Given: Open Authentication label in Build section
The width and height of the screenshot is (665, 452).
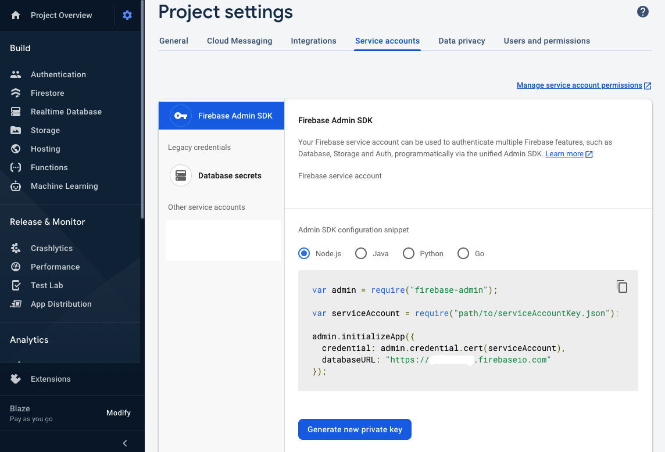Looking at the screenshot, I should [x=58, y=74].
